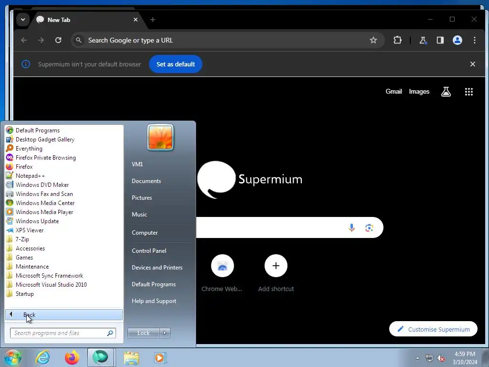Expand the Games folder
The height and width of the screenshot is (367, 489).
64,257
